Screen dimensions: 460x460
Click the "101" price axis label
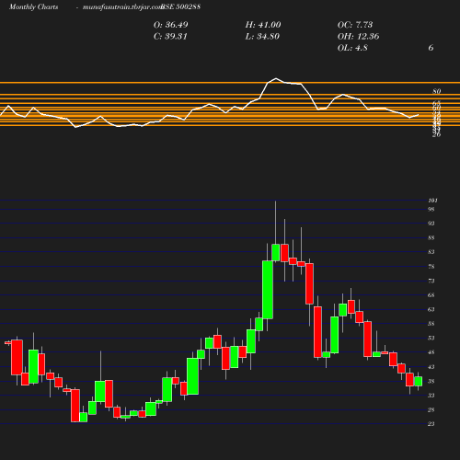(x=432, y=201)
